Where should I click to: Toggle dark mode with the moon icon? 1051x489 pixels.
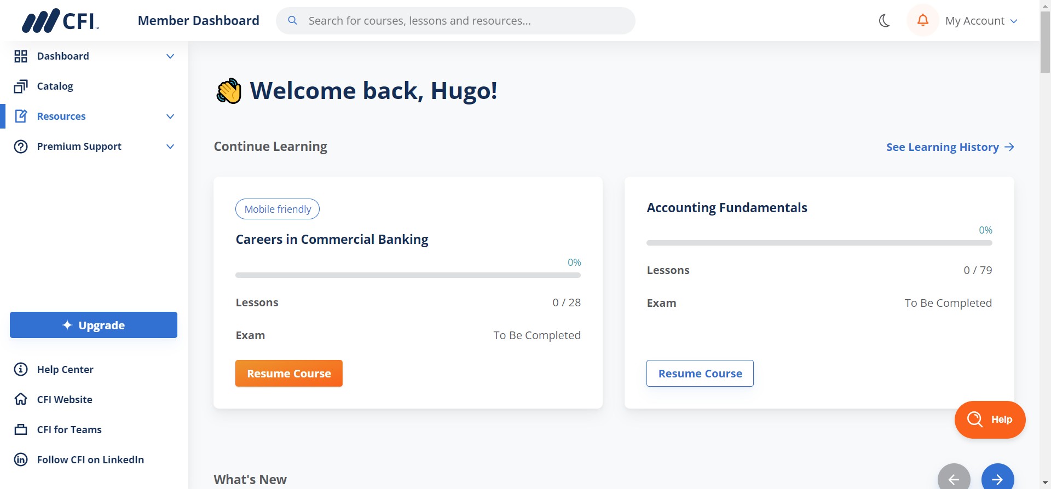point(884,21)
